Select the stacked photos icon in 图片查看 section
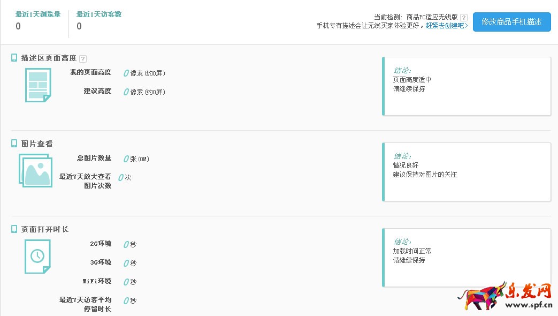Viewport: 558px width, 316px height. [35, 171]
